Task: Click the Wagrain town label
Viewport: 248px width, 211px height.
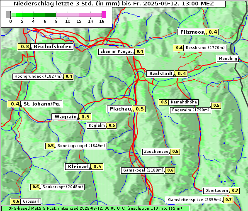Action: (65, 117)
